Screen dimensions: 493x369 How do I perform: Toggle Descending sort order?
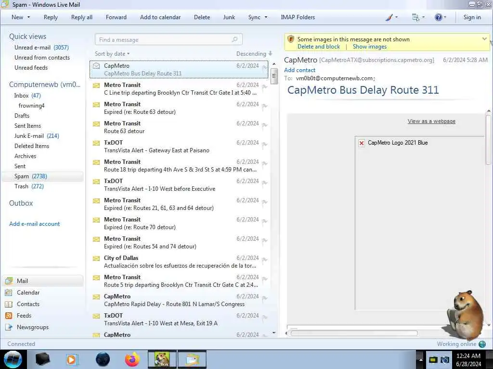coord(254,54)
